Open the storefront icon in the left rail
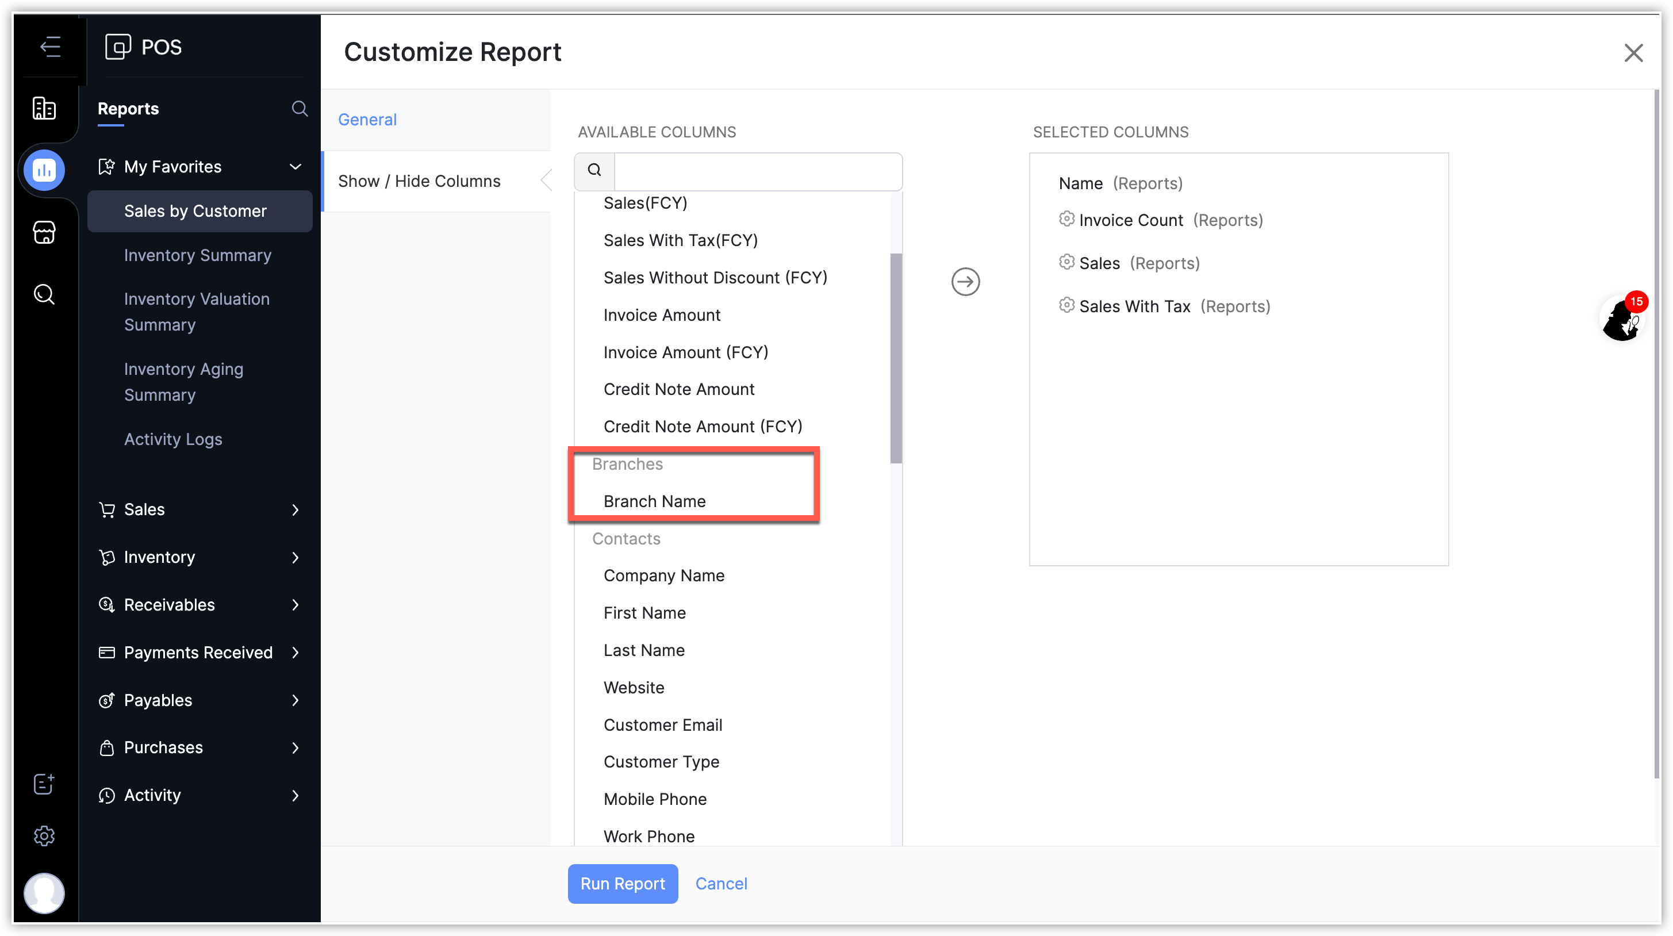Screen dimensions: 1673x936 point(44,232)
